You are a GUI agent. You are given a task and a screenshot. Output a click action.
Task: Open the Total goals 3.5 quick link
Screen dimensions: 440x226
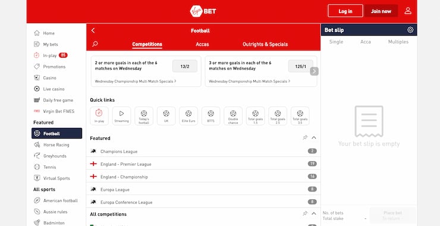click(300, 116)
